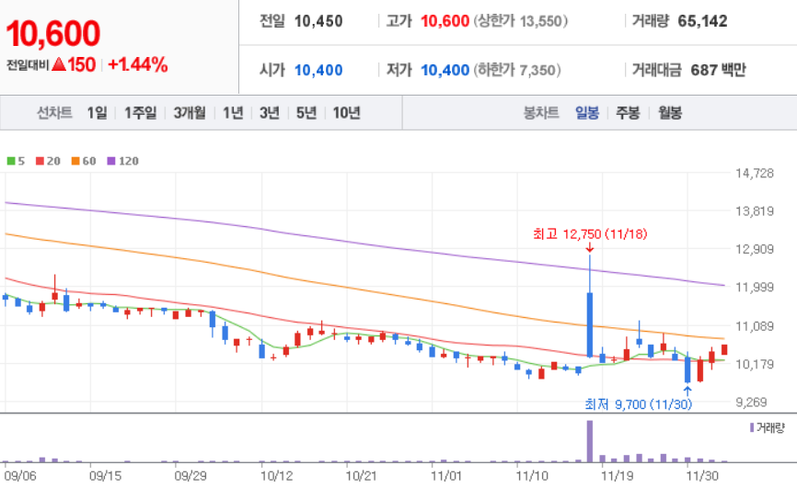Click the 전일 10,450 value
The image size is (797, 499).
pos(318,21)
